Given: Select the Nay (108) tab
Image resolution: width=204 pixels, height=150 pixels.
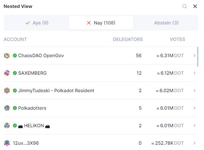Looking at the screenshot, I should [101, 23].
